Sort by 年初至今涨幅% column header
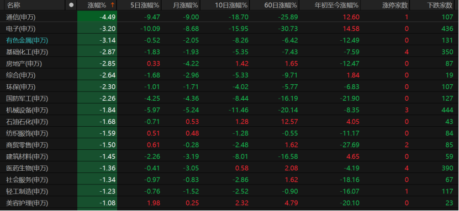The width and height of the screenshot is (459, 211). click(336, 5)
